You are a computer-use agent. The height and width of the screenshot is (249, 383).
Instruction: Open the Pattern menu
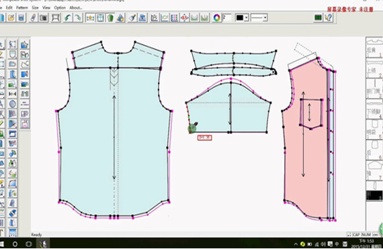click(22, 7)
